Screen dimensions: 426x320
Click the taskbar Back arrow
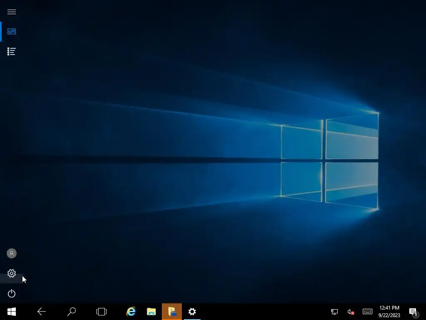click(42, 312)
